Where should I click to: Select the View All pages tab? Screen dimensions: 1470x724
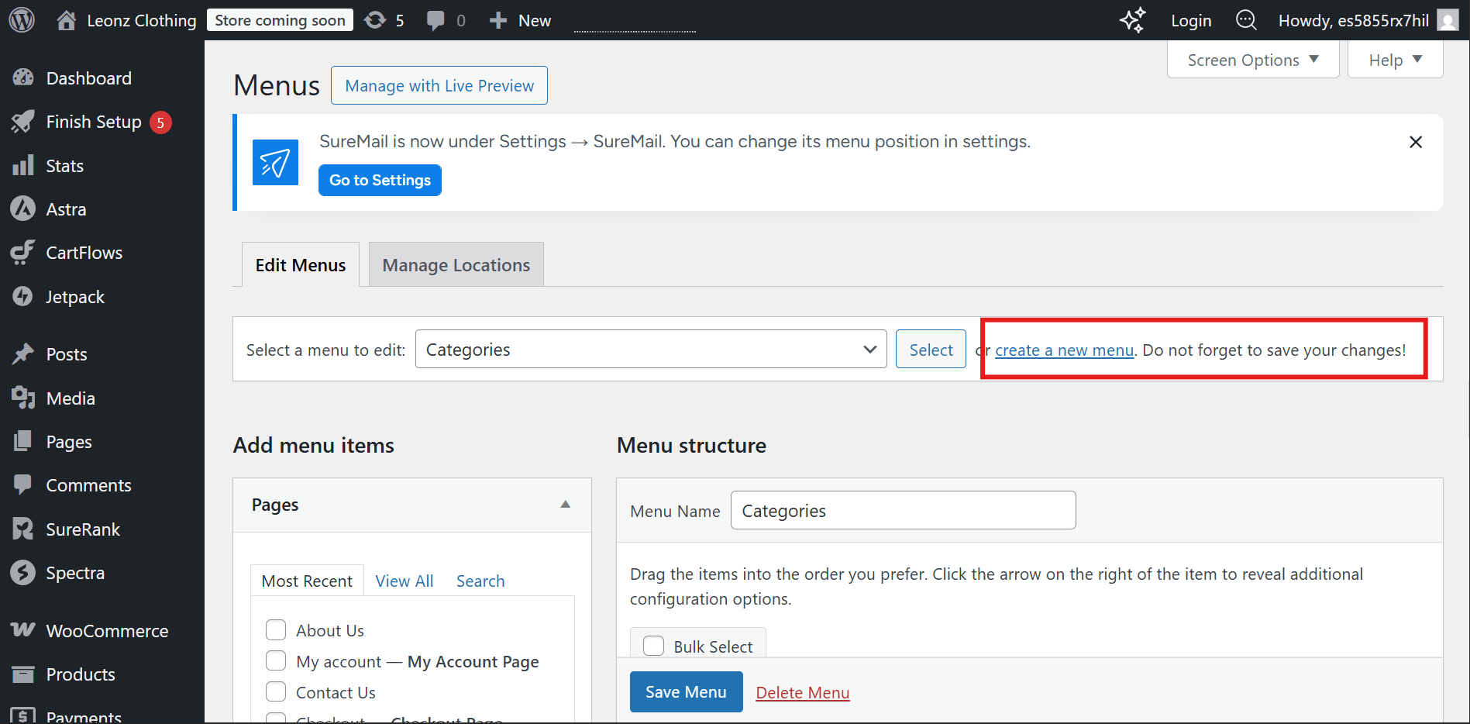[404, 581]
